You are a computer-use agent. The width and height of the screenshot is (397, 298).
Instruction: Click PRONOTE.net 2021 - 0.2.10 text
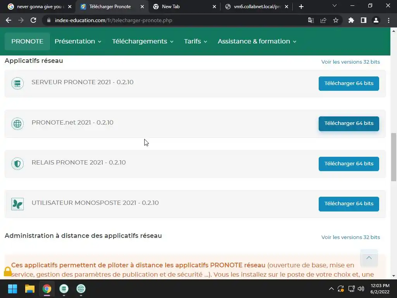tap(72, 122)
